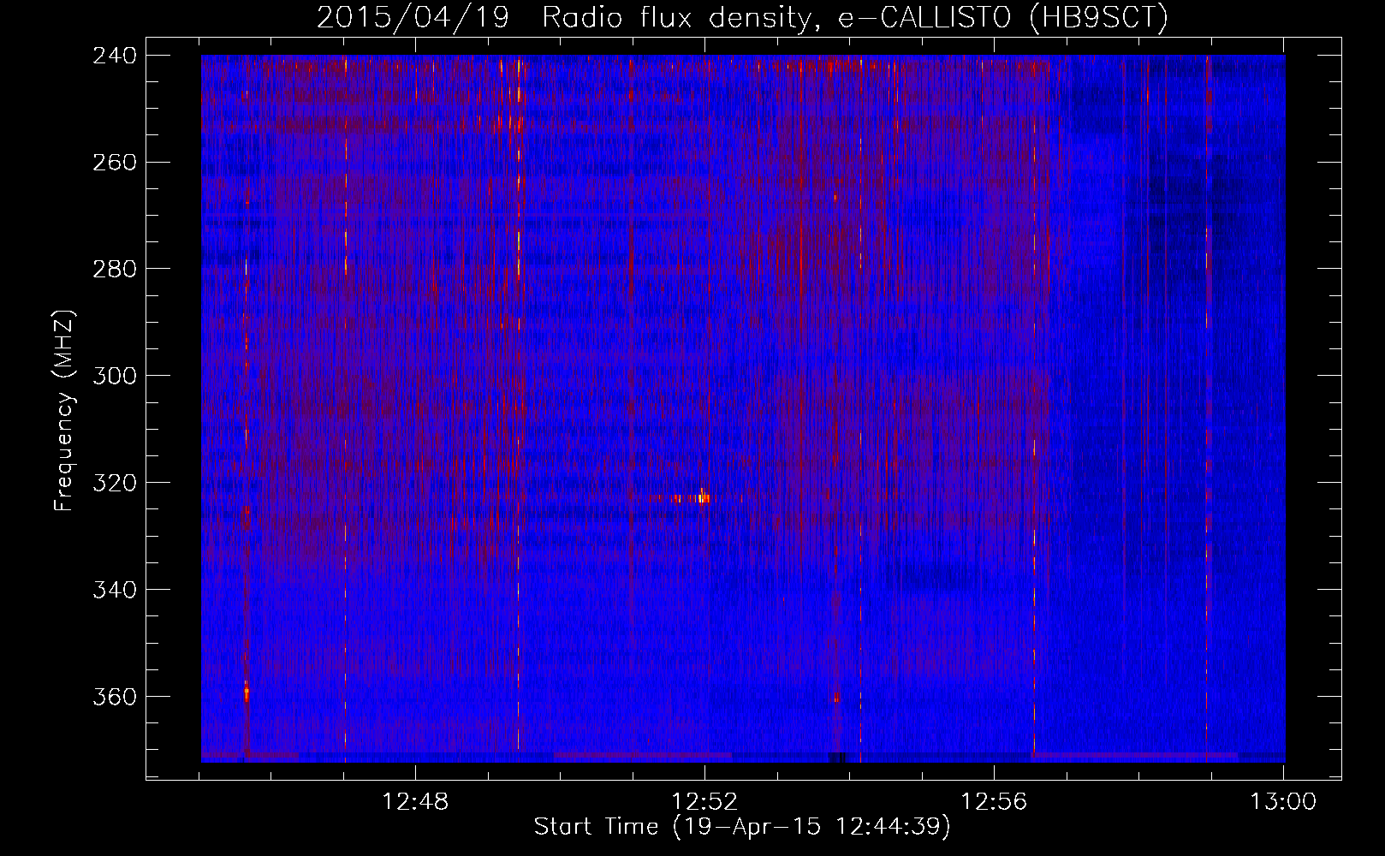
Task: Click the 240 frequency tick label
Action: pyautogui.click(x=115, y=56)
